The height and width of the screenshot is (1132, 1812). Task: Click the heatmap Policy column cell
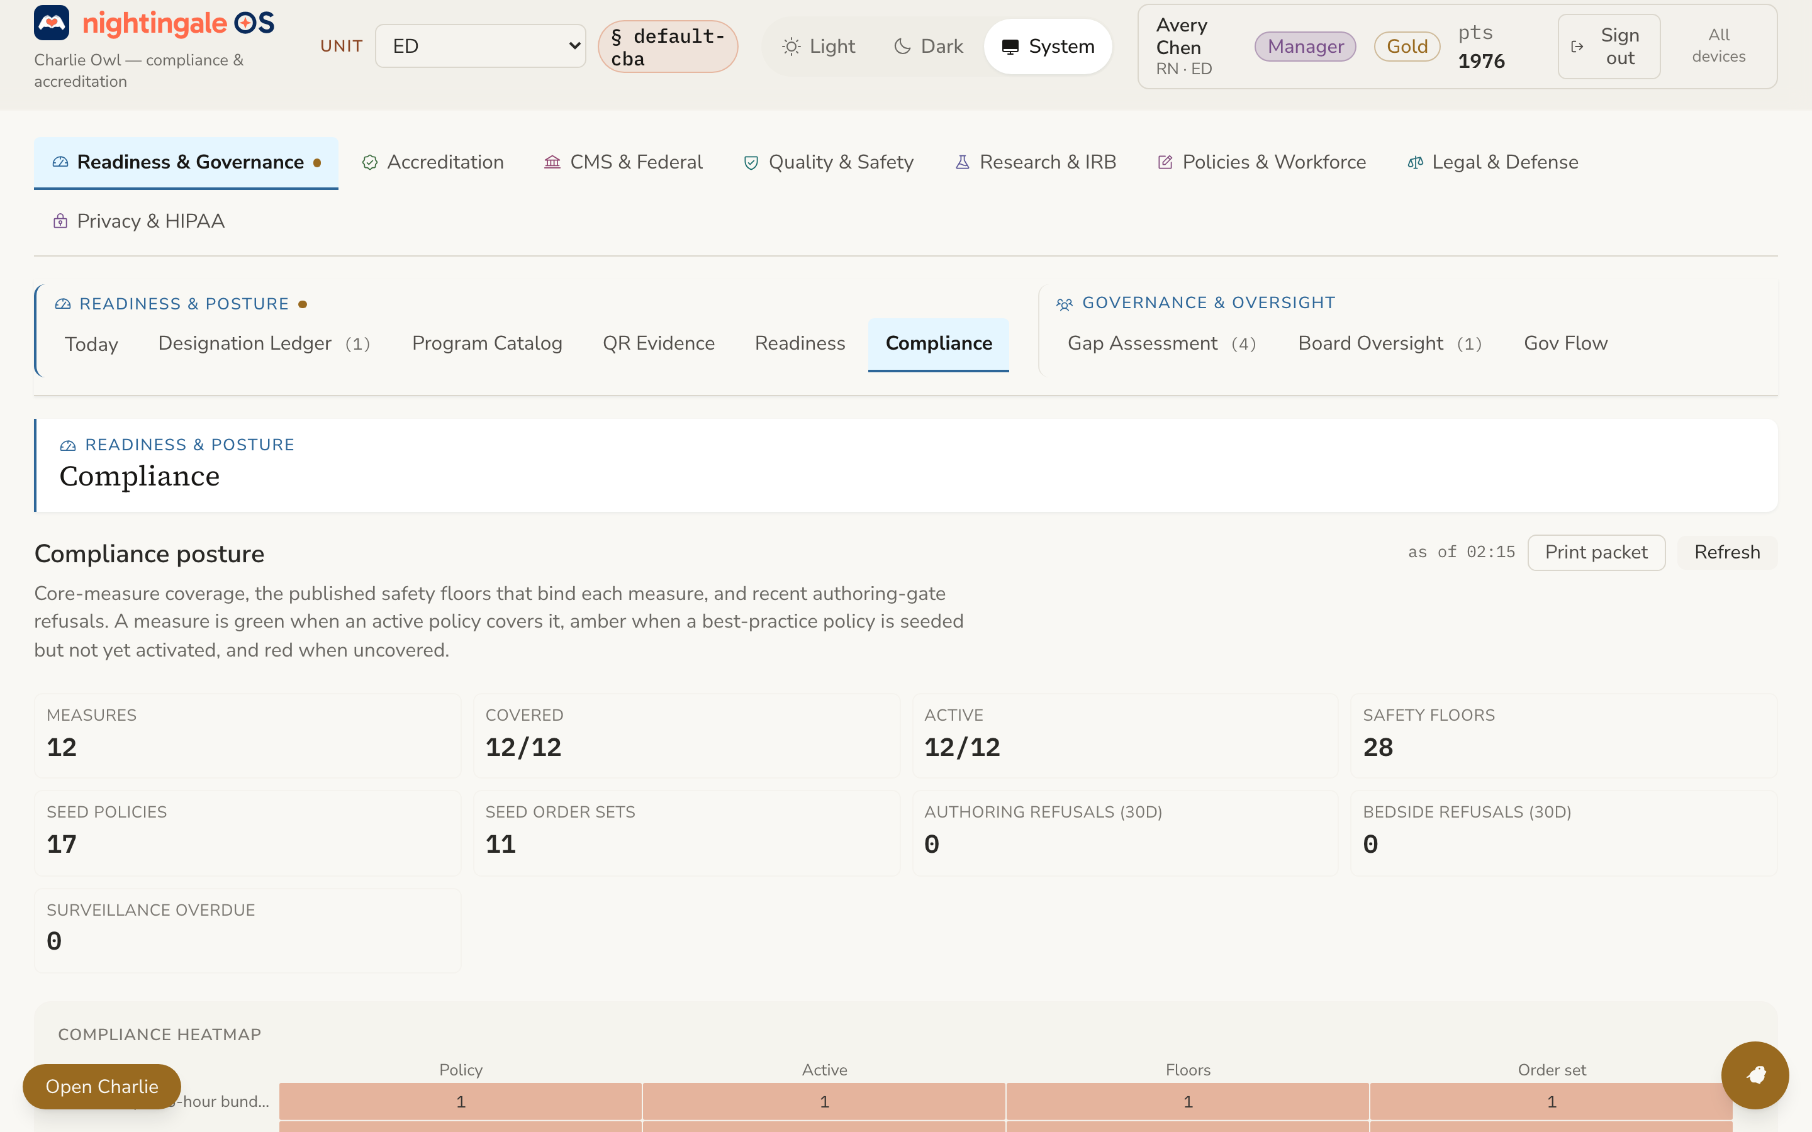[x=461, y=1101]
